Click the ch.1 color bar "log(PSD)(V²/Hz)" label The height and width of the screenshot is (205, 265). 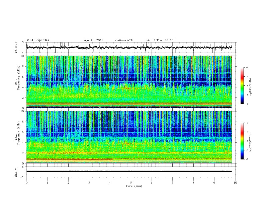pos(251,87)
